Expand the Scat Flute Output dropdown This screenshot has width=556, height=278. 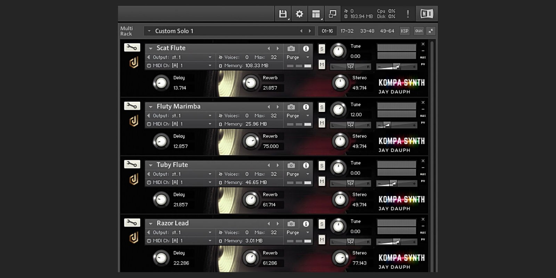[x=210, y=57]
